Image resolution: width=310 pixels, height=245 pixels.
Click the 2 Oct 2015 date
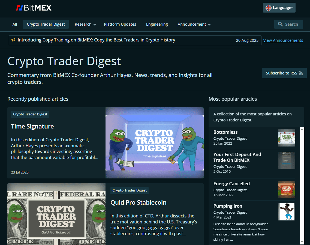(x=222, y=172)
